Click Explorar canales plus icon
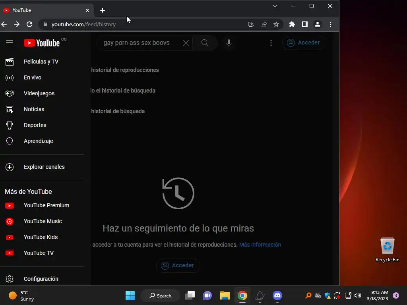This screenshot has width=407, height=305. 10,167
